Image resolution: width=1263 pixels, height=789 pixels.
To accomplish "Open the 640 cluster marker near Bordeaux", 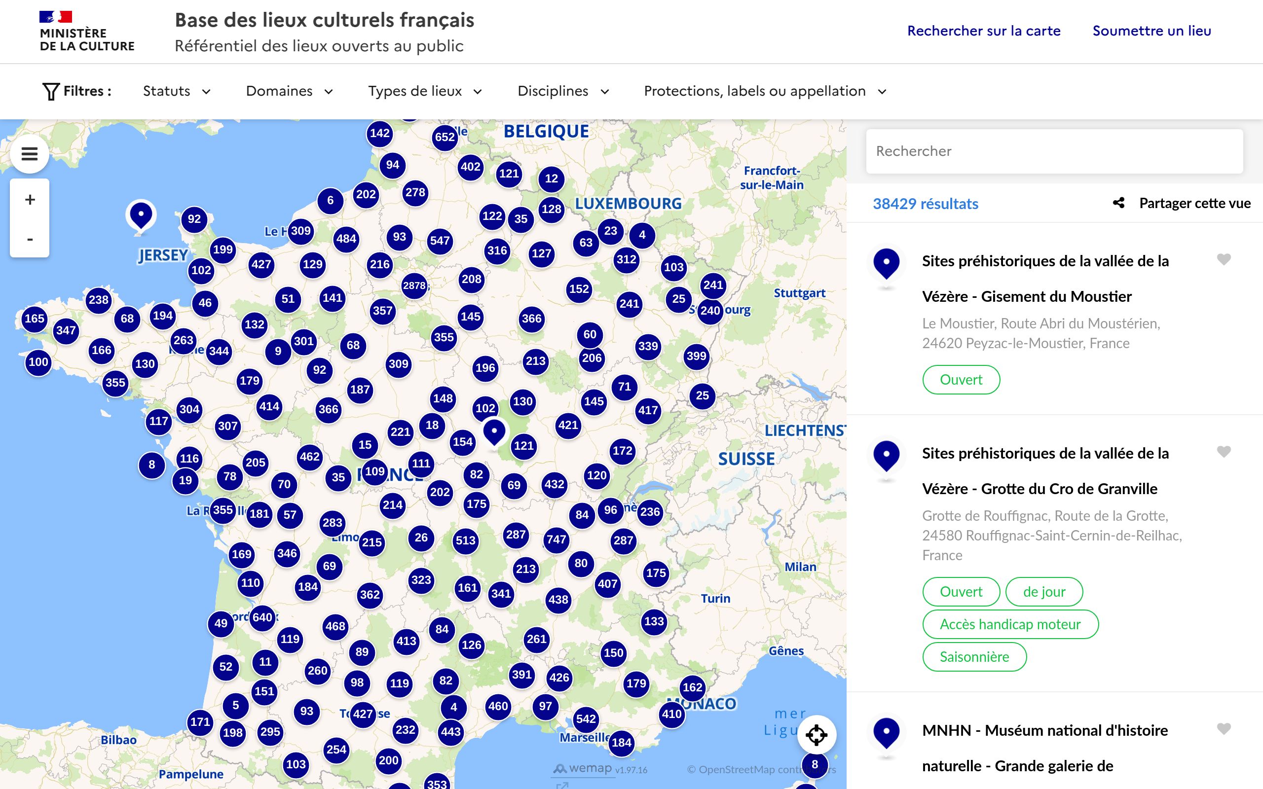I will point(262,617).
